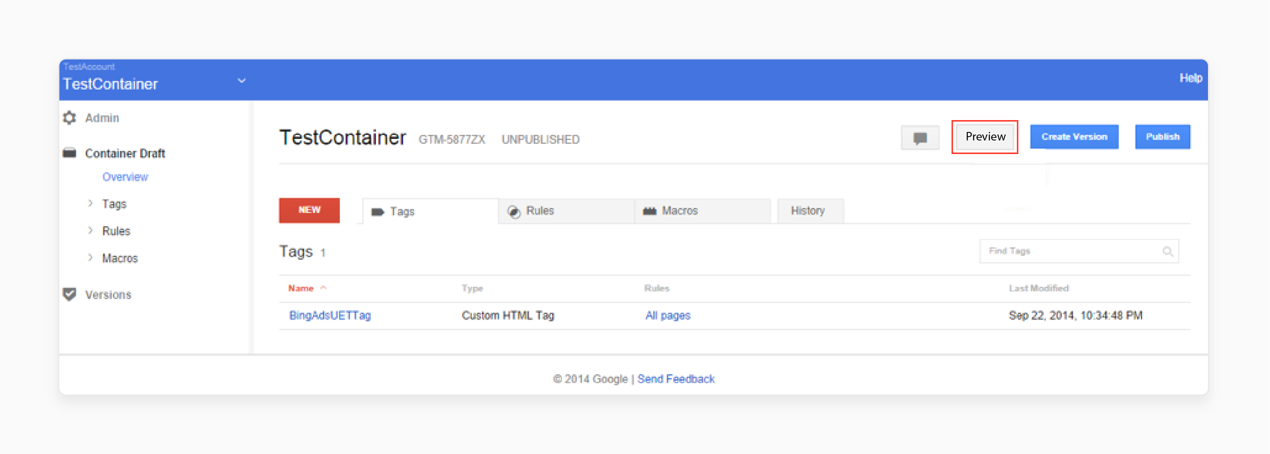Click the Name column sort arrow
Viewport: 1270px width, 454px height.
click(323, 288)
